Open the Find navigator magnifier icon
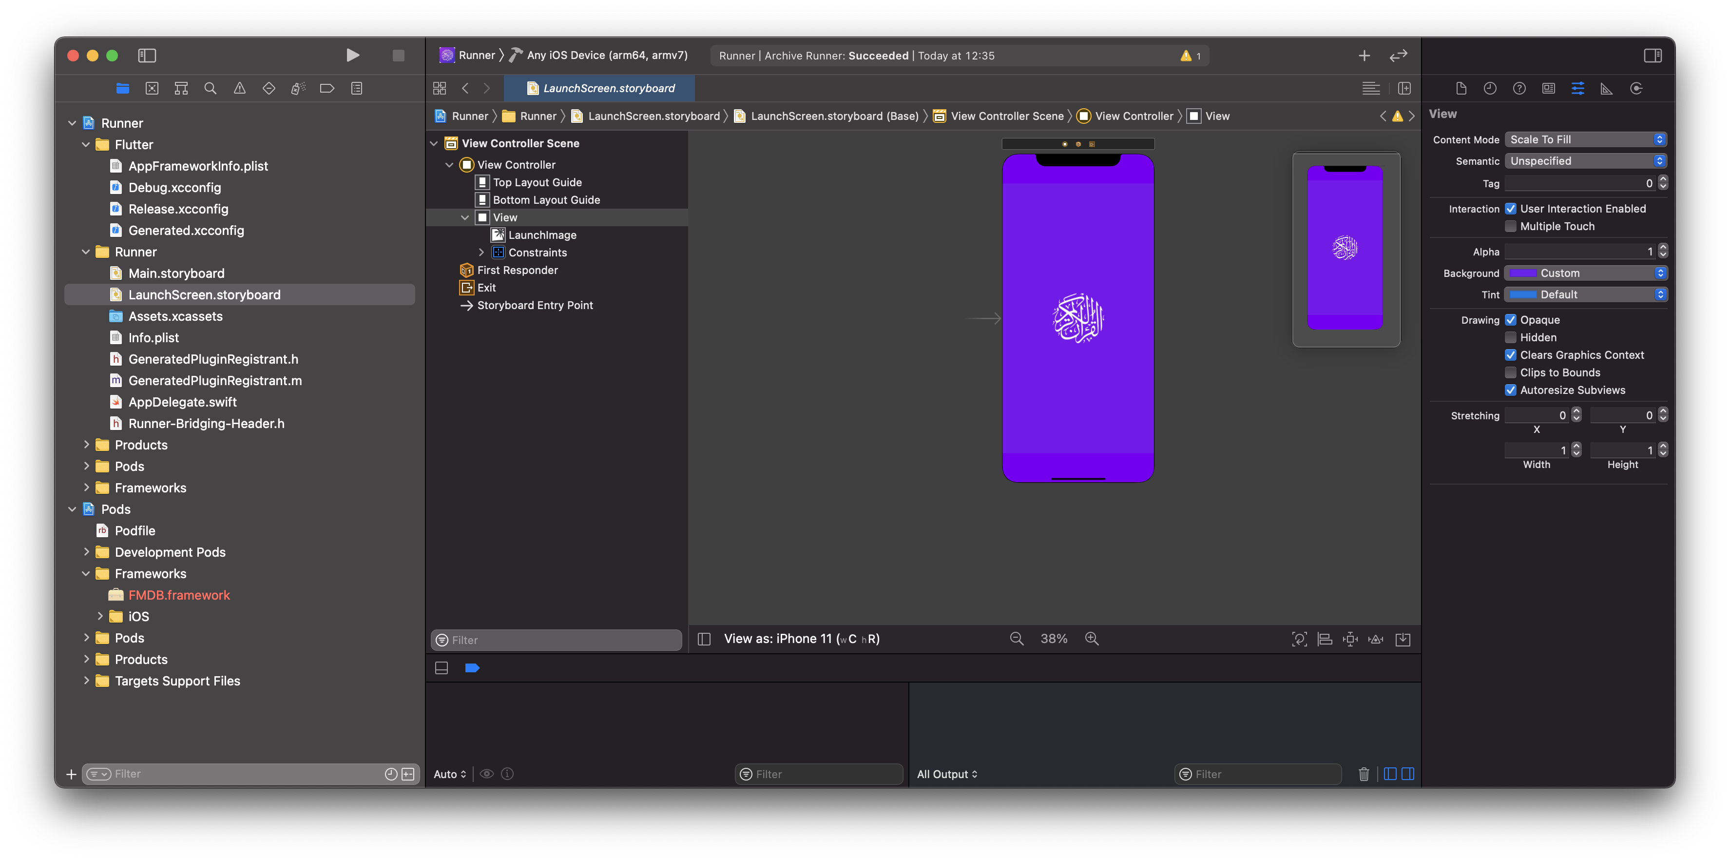1730x860 pixels. pos(210,88)
